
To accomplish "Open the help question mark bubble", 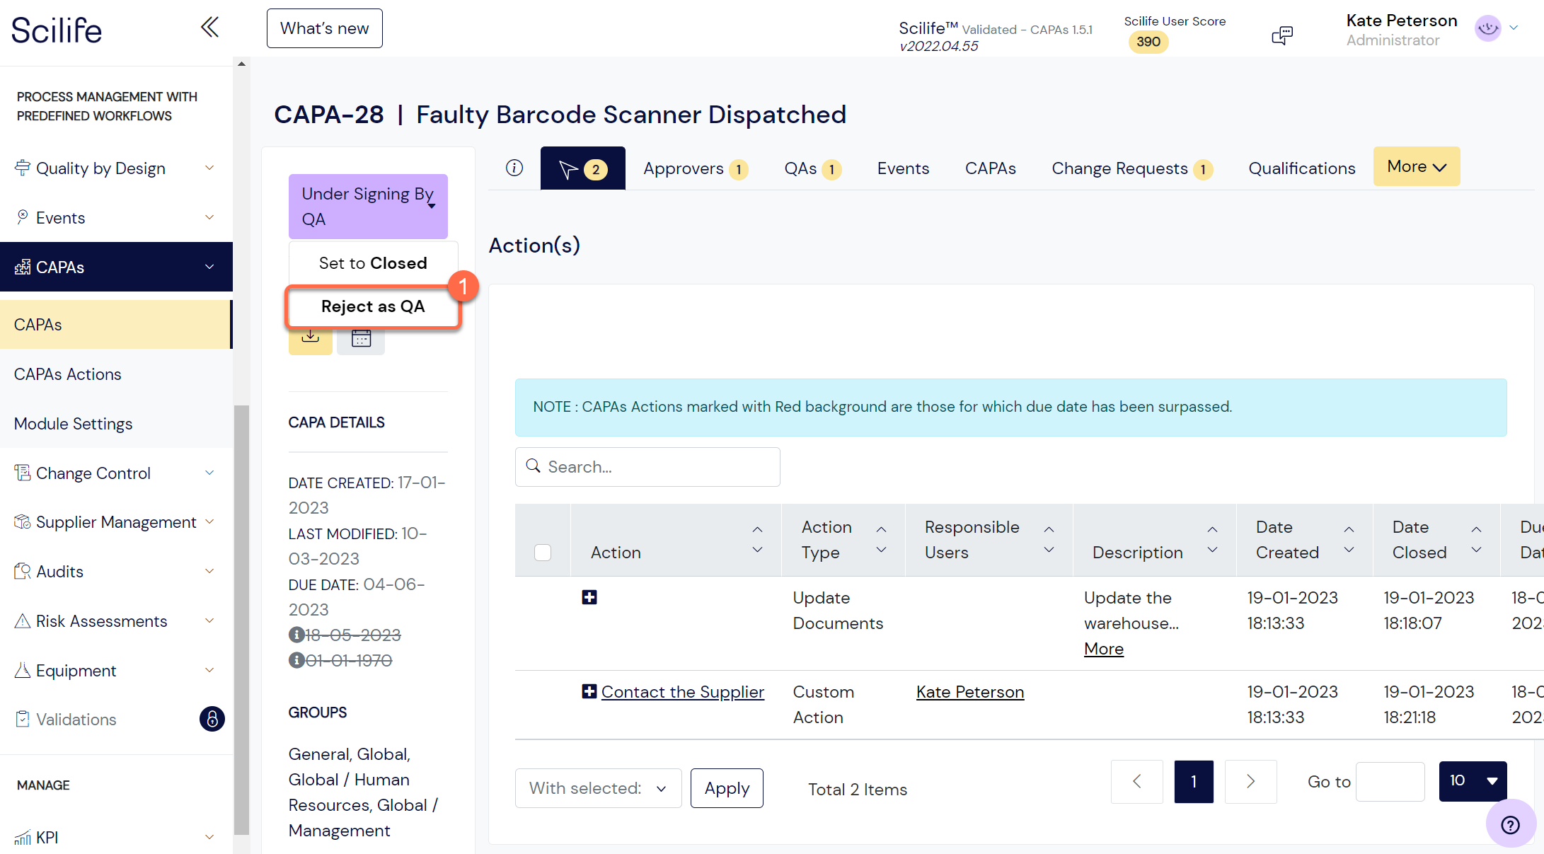I will 1510,824.
